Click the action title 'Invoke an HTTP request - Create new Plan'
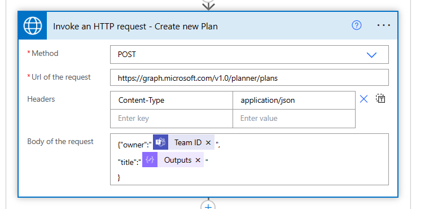This screenshot has height=209, width=438. pyautogui.click(x=135, y=26)
